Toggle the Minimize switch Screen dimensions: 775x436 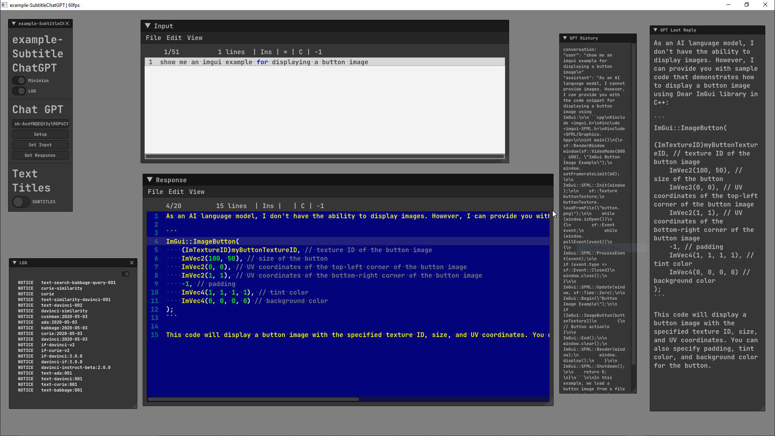[19, 80]
